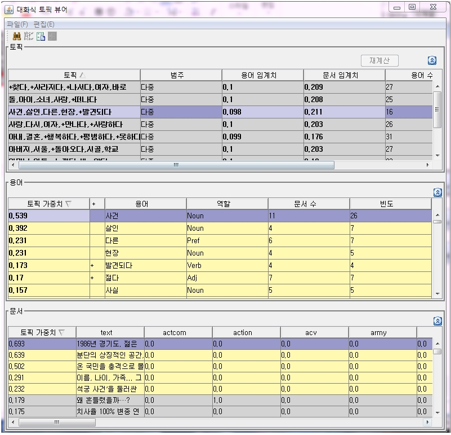
Task: Click the 문서 table scroll right arrow
Action: point(427,423)
